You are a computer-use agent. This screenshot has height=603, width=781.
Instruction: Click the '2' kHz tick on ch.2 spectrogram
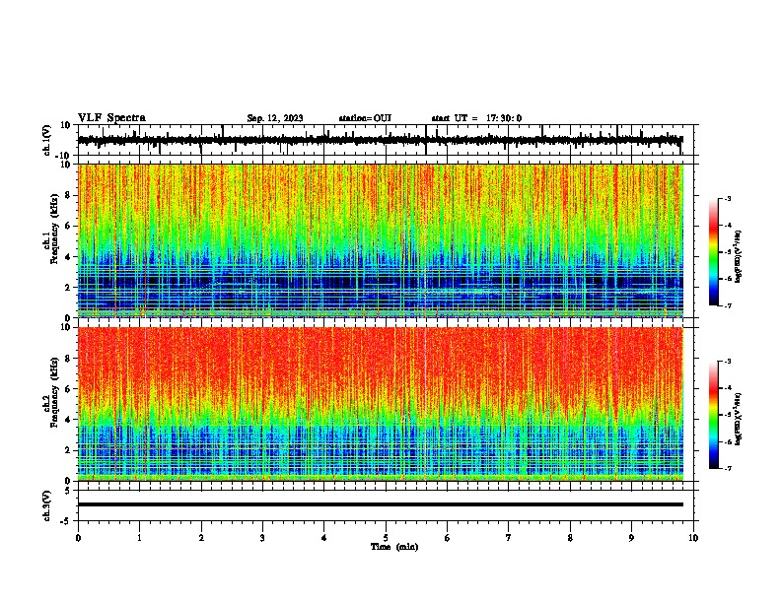click(x=68, y=450)
